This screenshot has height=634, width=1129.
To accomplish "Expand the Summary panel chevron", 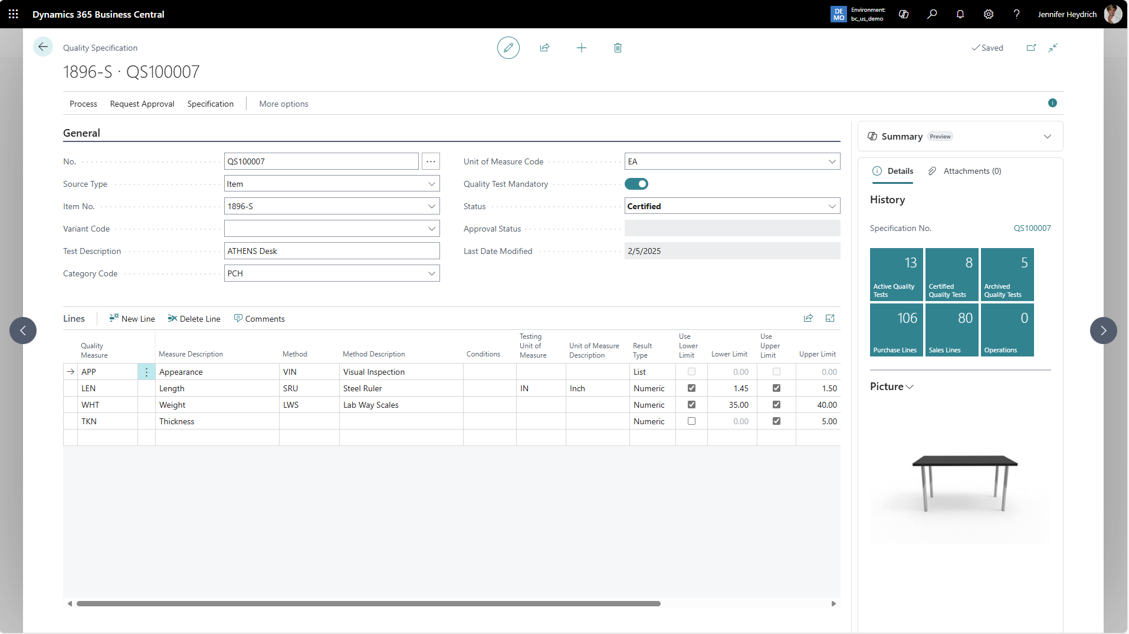I will point(1047,137).
